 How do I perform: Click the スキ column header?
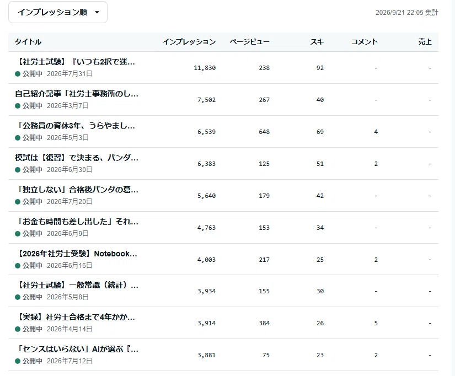pos(317,42)
